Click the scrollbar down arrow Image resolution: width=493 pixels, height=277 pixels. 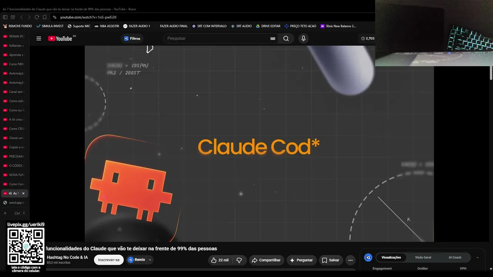coord(491,269)
